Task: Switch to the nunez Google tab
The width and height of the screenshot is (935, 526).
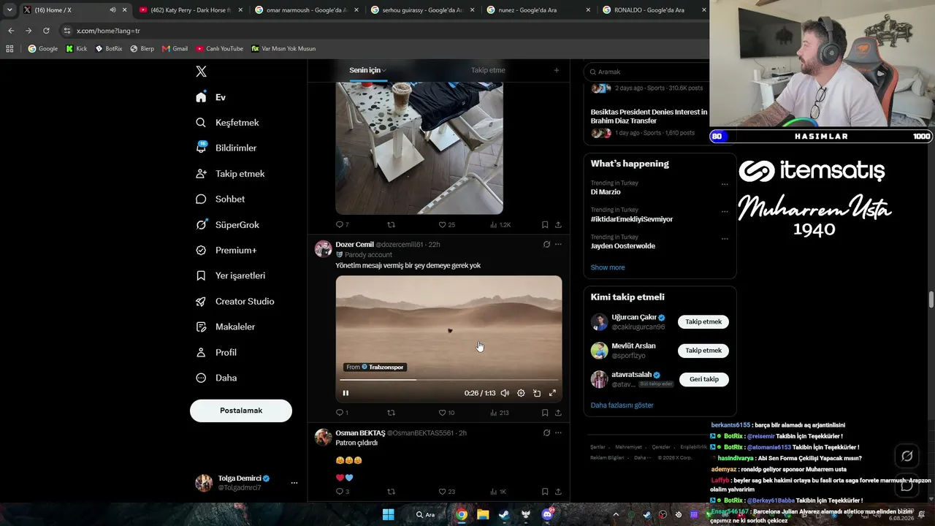Action: click(538, 10)
